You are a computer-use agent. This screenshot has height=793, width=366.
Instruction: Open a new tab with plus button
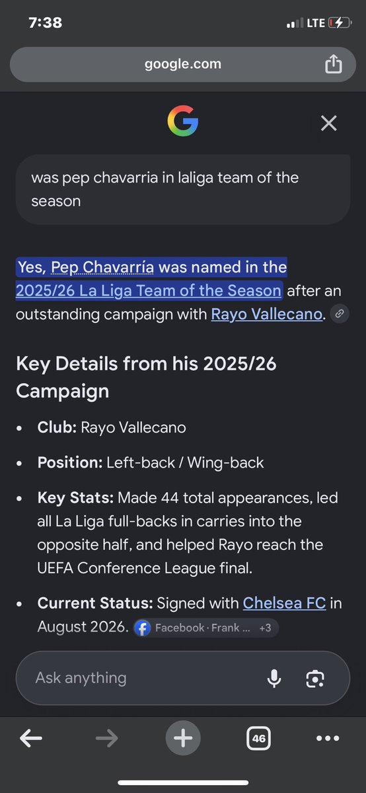[x=183, y=738]
